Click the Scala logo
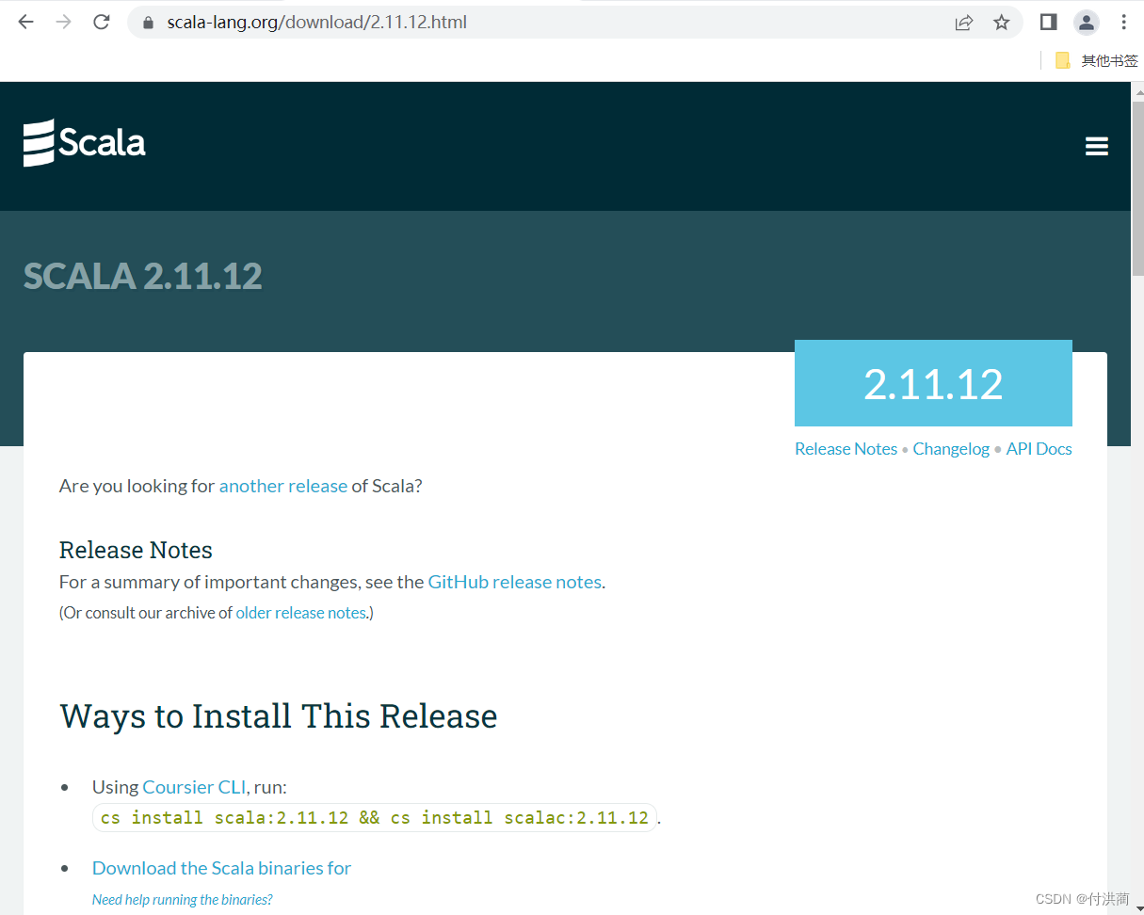Viewport: 1144px width, 915px height. [85, 143]
